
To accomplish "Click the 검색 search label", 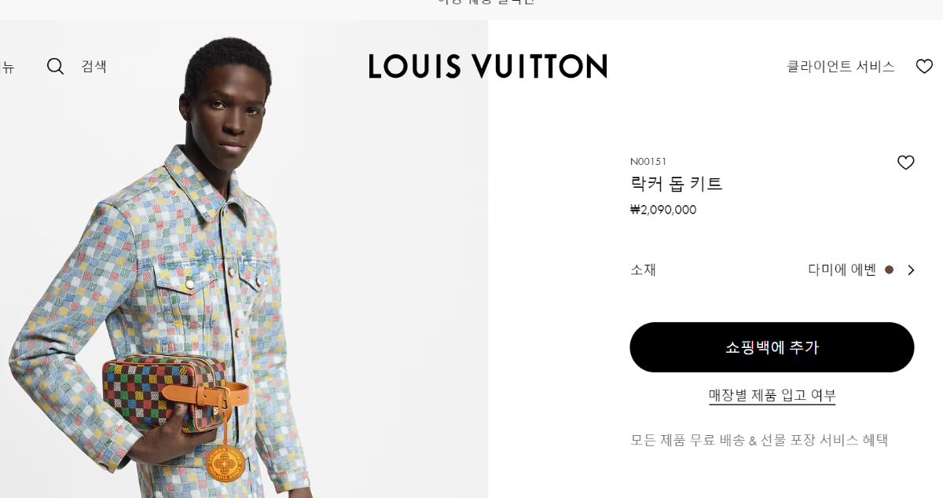I will click(94, 66).
